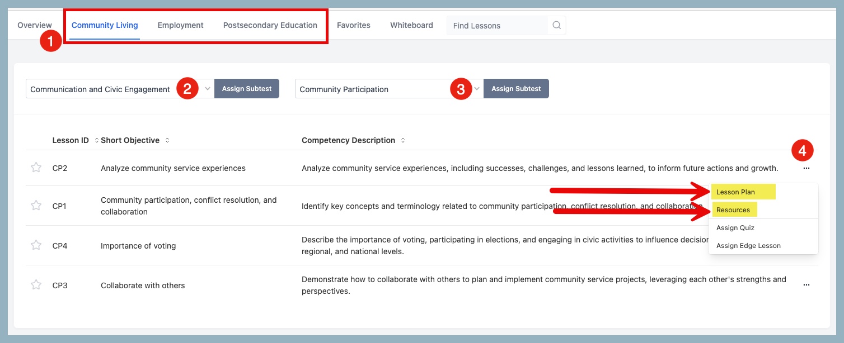Viewport: 844px width, 343px height.
Task: Expand the Community Participation dropdown
Action: [x=477, y=89]
